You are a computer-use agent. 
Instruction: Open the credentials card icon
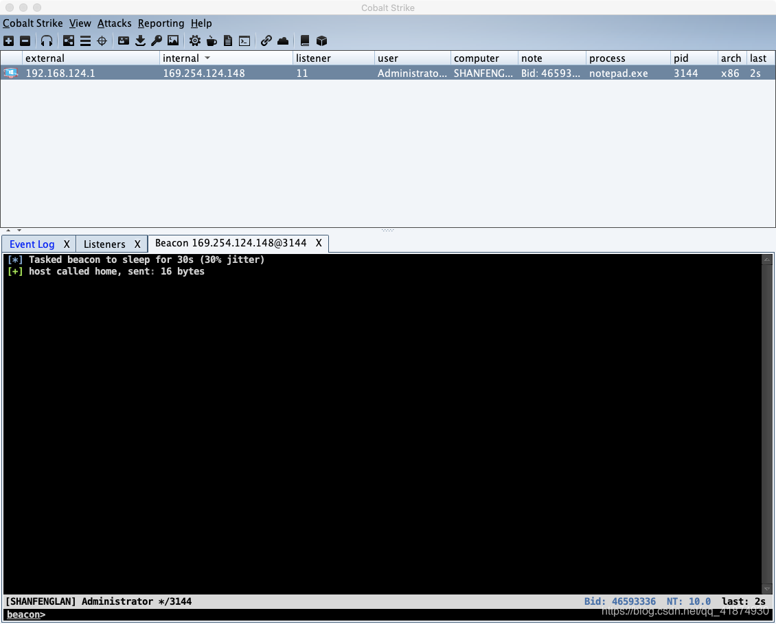click(124, 41)
